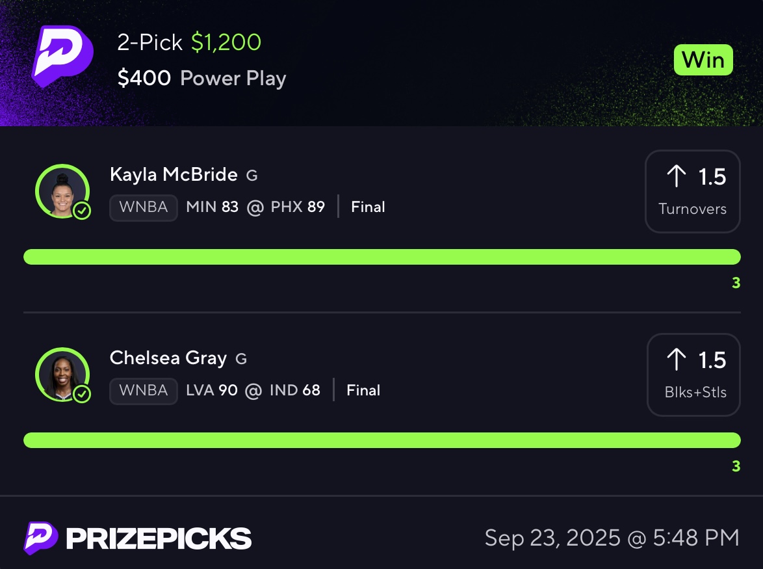Click the WNBA tag under Chelsea Gray
Image resolution: width=763 pixels, height=569 pixels.
tap(144, 391)
